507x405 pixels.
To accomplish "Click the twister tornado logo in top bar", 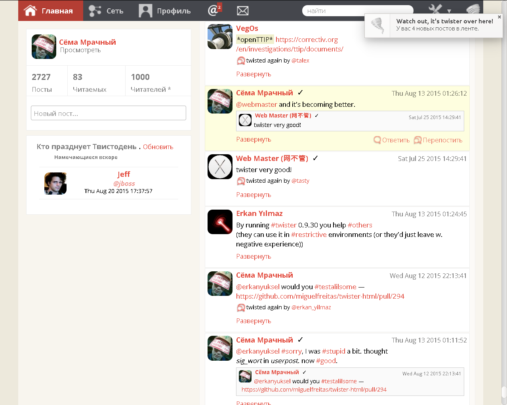I will 473,9.
